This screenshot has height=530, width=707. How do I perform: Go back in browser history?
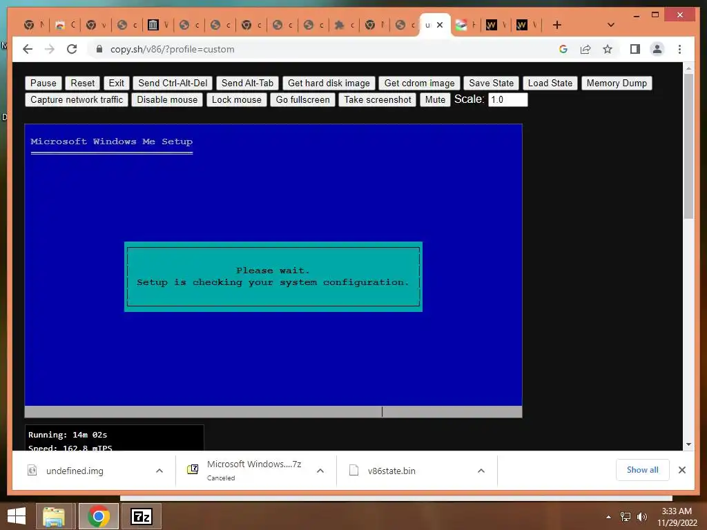click(28, 49)
